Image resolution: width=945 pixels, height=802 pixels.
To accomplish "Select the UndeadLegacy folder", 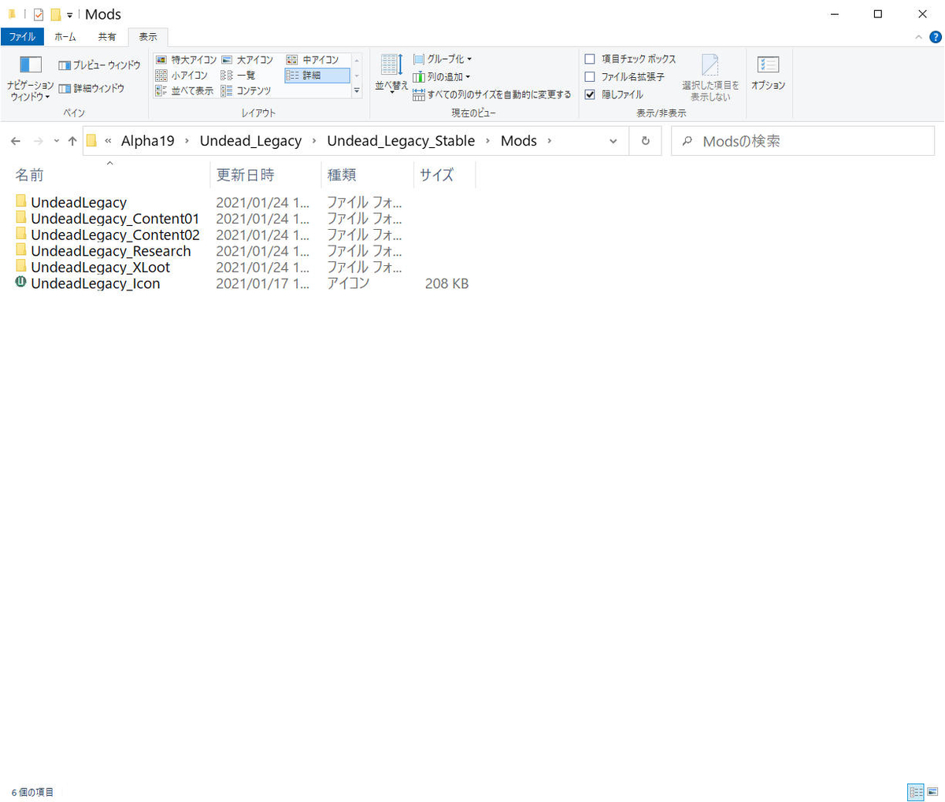I will pyautogui.click(x=78, y=202).
